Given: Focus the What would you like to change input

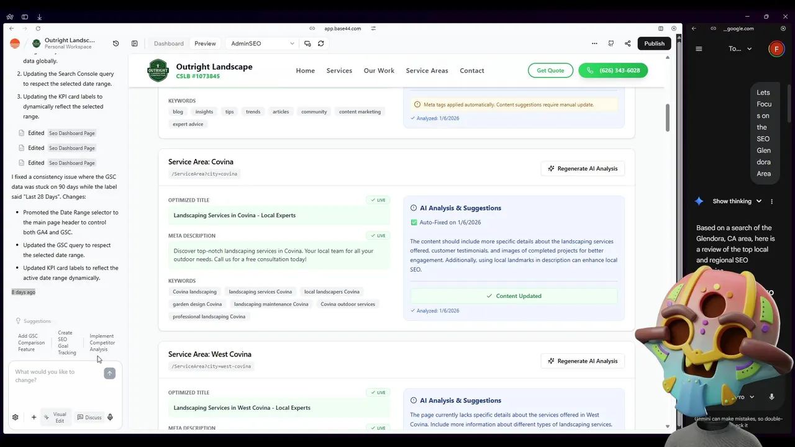Looking at the screenshot, I should [x=57, y=376].
